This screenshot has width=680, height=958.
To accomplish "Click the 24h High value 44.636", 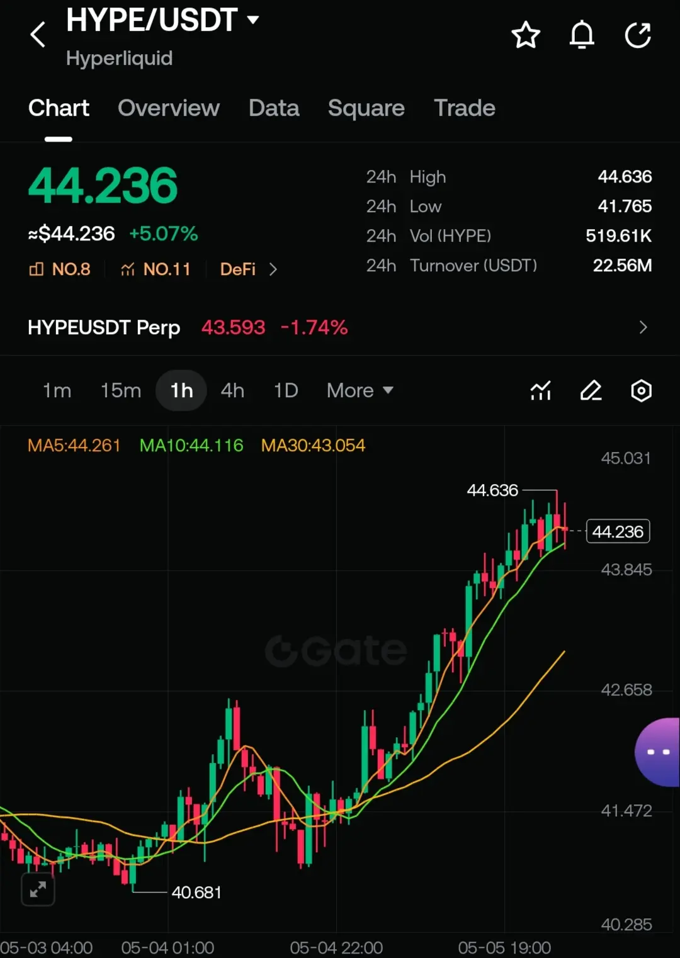I will 625,177.
